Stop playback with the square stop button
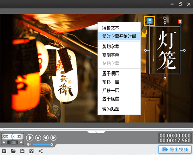This screenshot has width=193, height=155. 38,138
